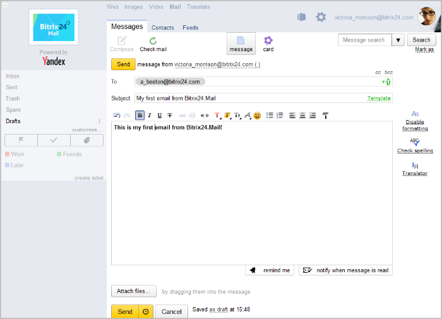Insert an emoticon with the smiley icon
The height and width of the screenshot is (319, 442).
pos(257,116)
